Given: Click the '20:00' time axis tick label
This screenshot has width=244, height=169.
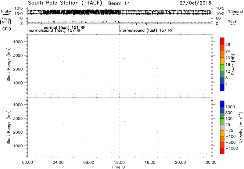Looking at the screenshot, I should 181,163.
